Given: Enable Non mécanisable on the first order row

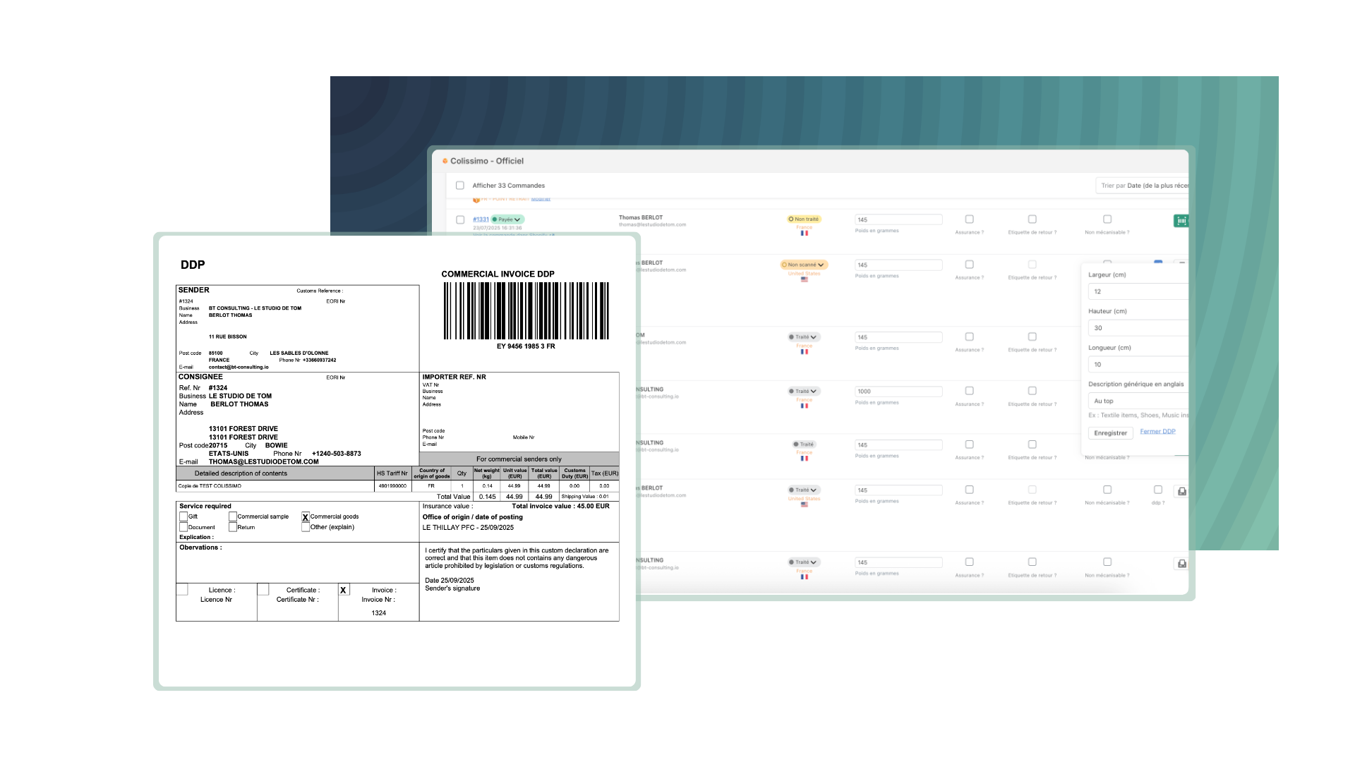Looking at the screenshot, I should tap(1107, 219).
